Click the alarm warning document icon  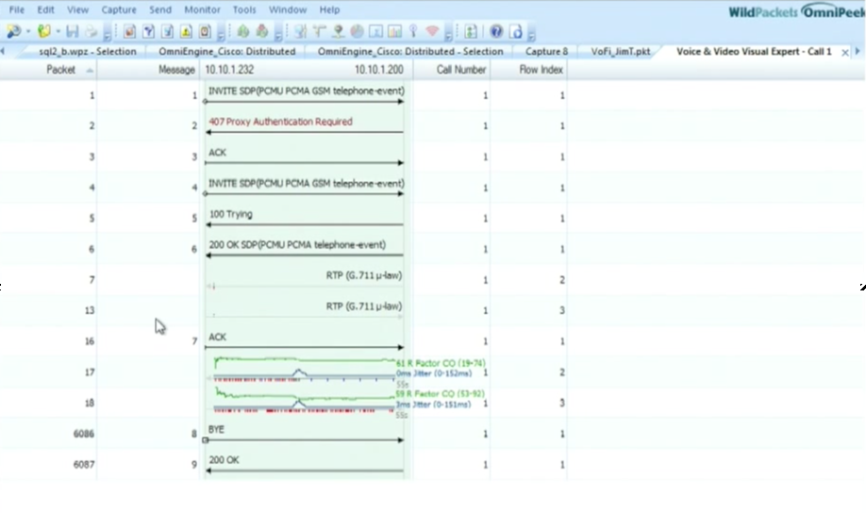click(186, 31)
